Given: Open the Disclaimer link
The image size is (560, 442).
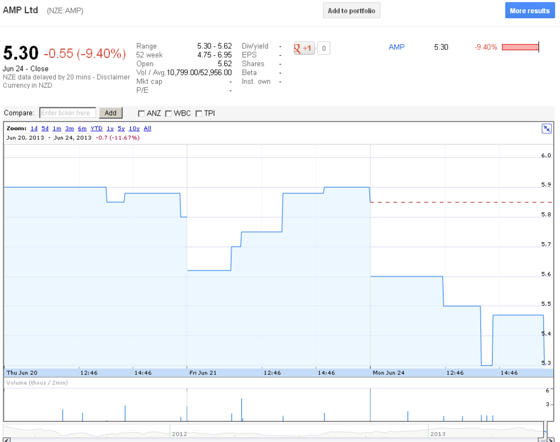Looking at the screenshot, I should click(113, 77).
